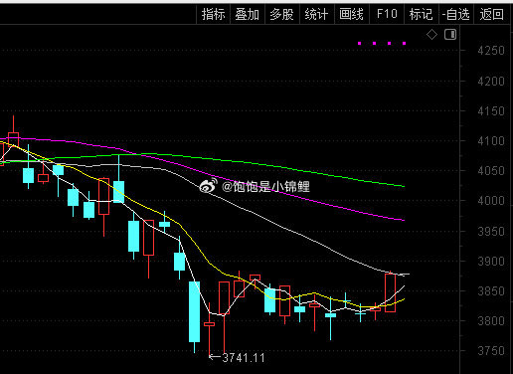513x374 pixels.
Task: Click the diamond icon above chart
Action: (x=431, y=35)
